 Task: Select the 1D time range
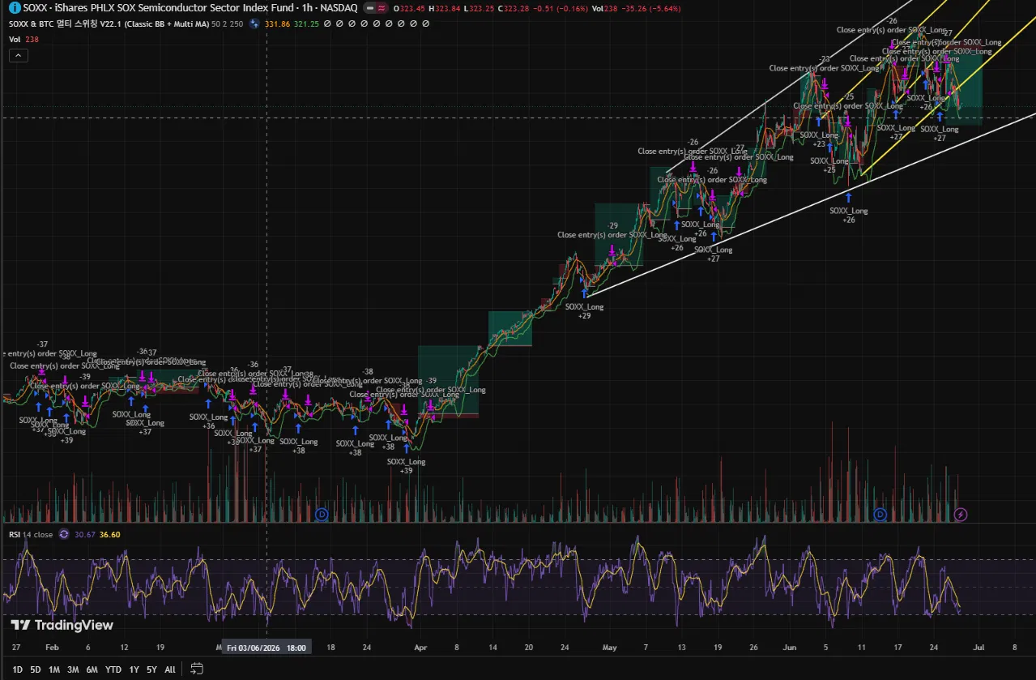coord(18,669)
